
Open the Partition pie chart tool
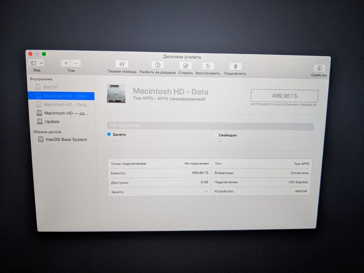[158, 65]
